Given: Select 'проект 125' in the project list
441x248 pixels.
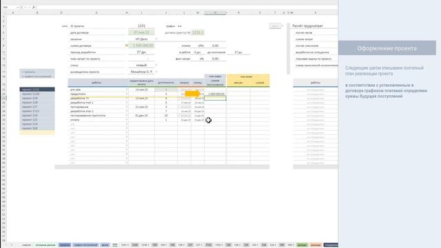Looking at the screenshot, I should 37,119.
